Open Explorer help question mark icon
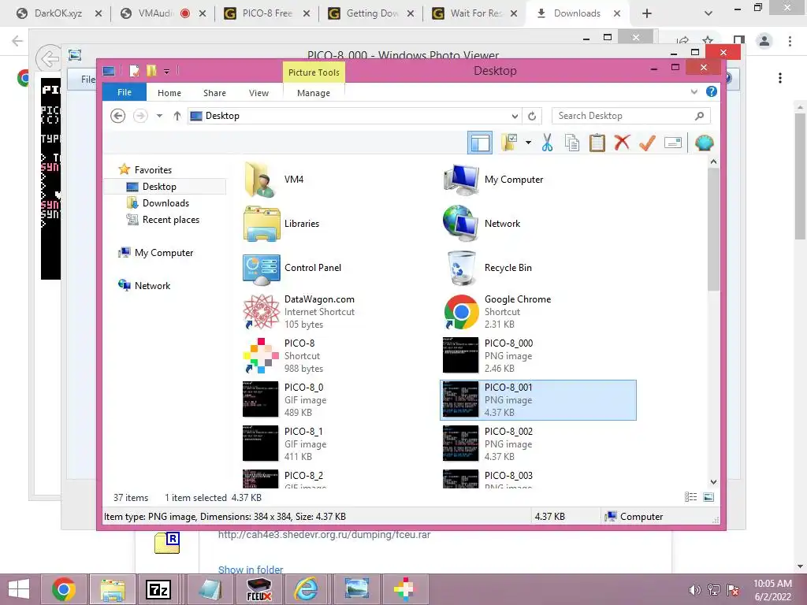Screen dimensions: 807x605 coord(712,91)
